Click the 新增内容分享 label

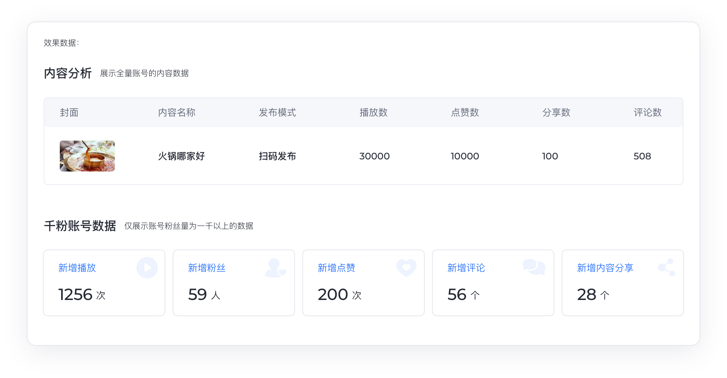605,268
